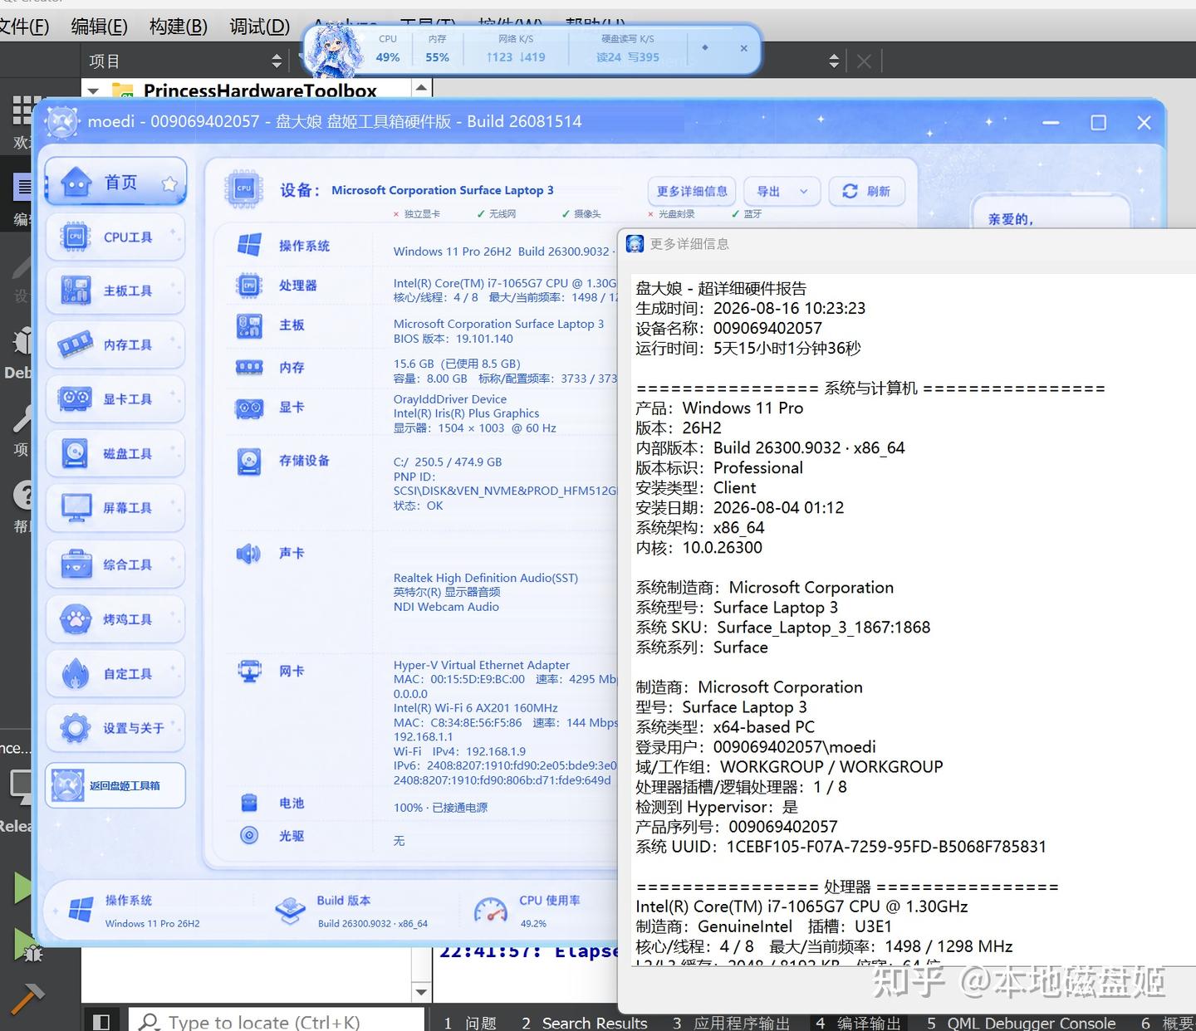1196x1031 pixels.
Task: Click the 刷新 refresh button
Action: [866, 191]
